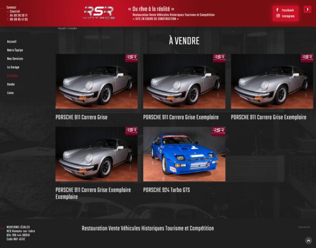Open the Vendu menu item
This screenshot has width=316, height=248.
11,84
